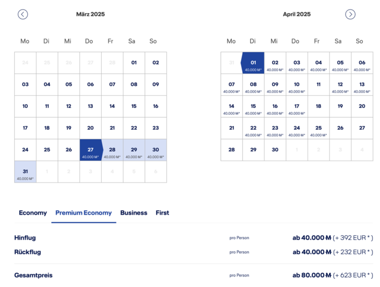
Task: Select April 01 as return date
Action: click(253, 63)
